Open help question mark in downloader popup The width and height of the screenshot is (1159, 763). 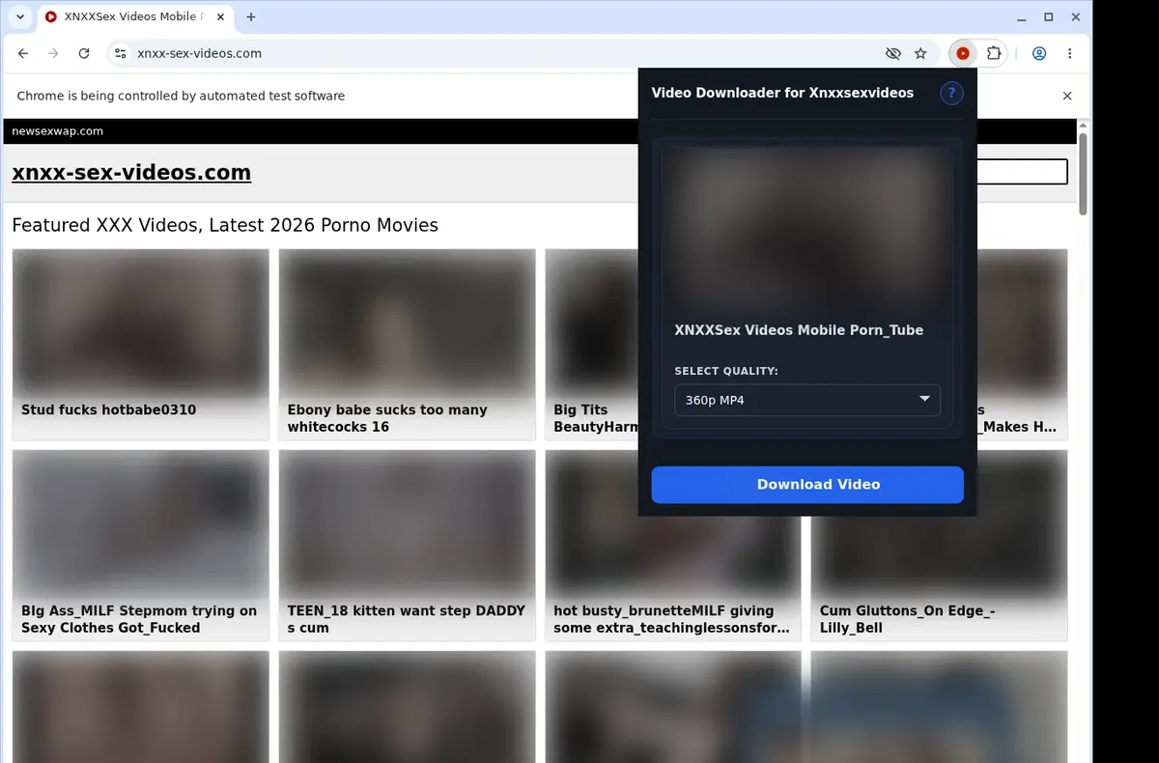tap(951, 93)
